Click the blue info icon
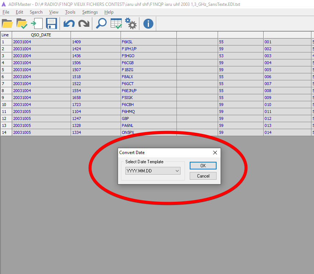Viewport: 314px width, 274px height. click(x=148, y=24)
